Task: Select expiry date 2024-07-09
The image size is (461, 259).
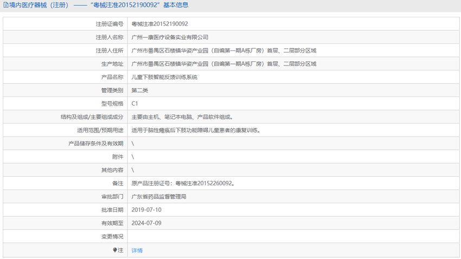Action: [x=146, y=223]
